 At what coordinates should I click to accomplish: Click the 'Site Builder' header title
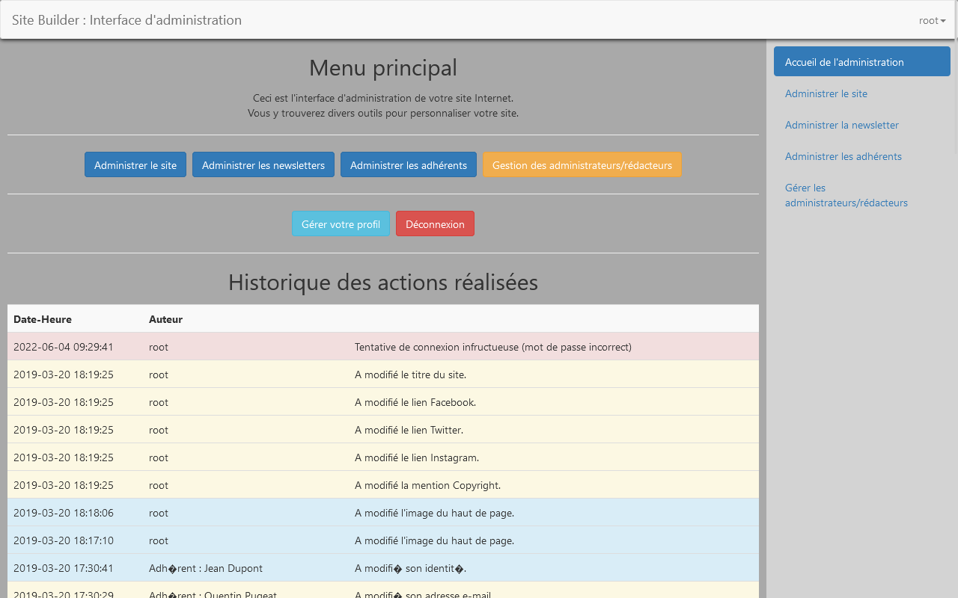pos(126,20)
